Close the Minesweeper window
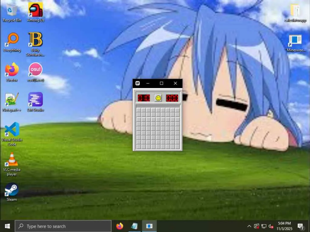Image resolution: width=310 pixels, height=232 pixels. pyautogui.click(x=175, y=83)
